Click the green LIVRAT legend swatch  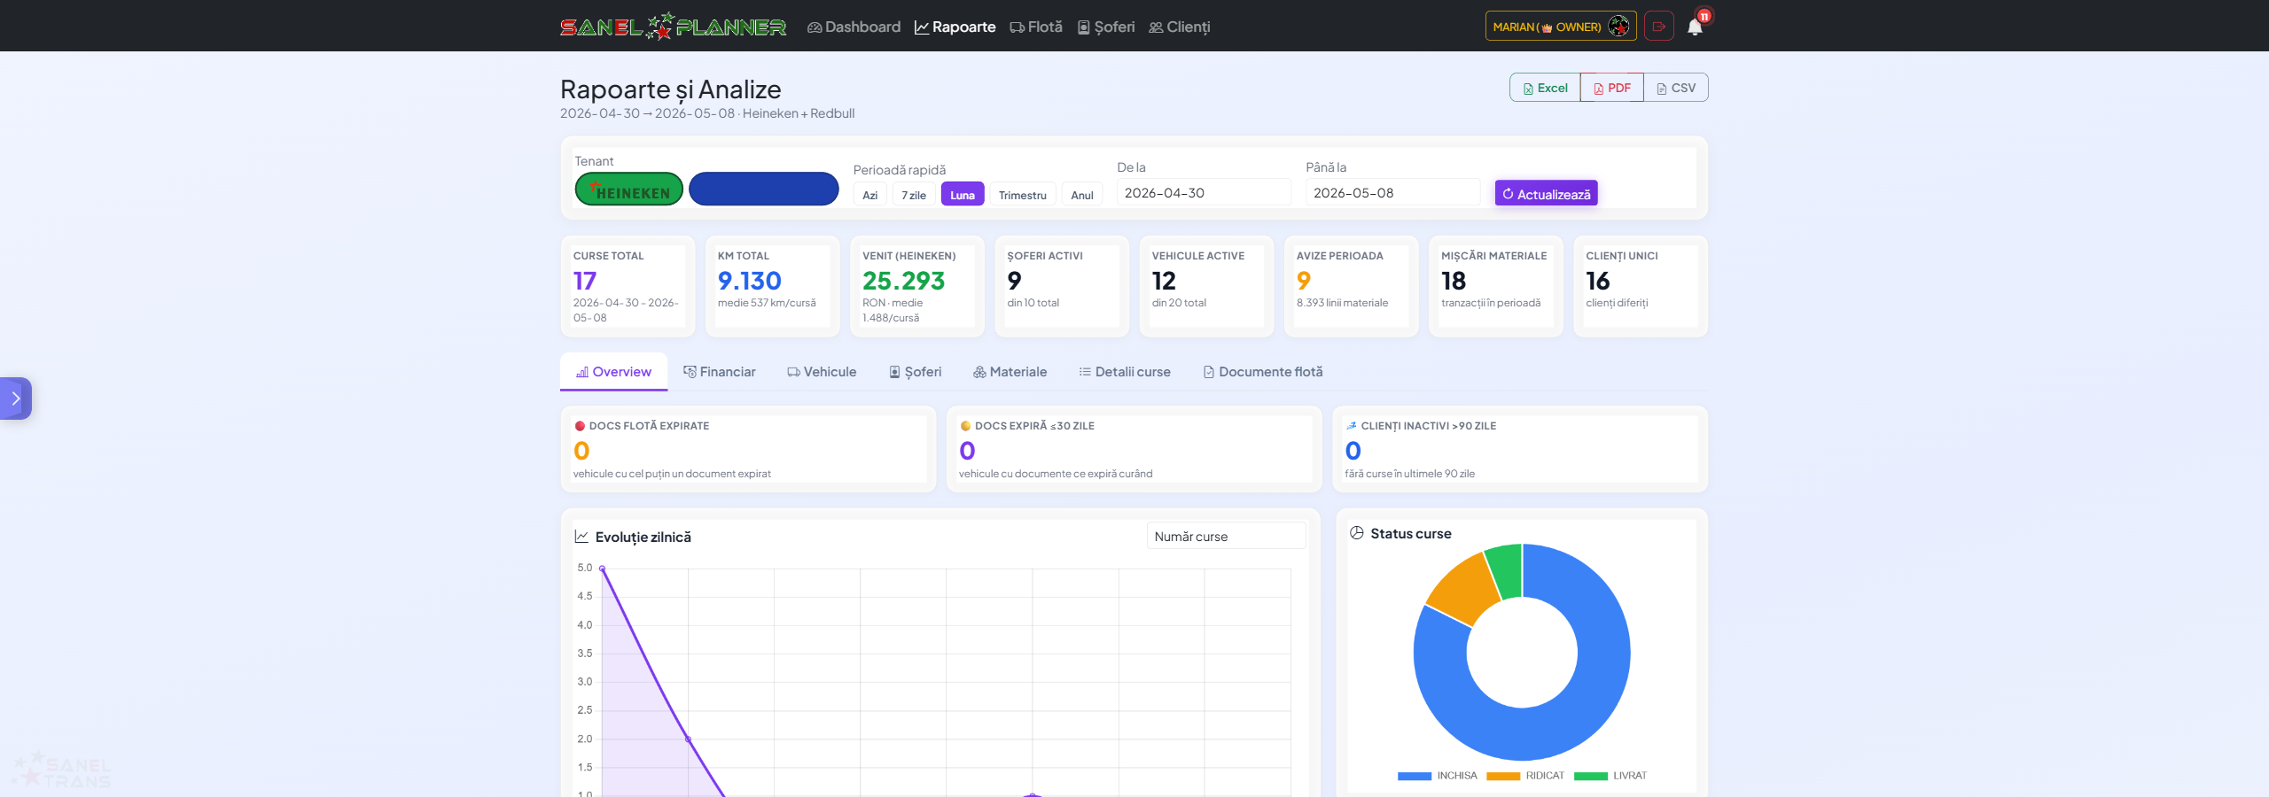pos(1591,776)
